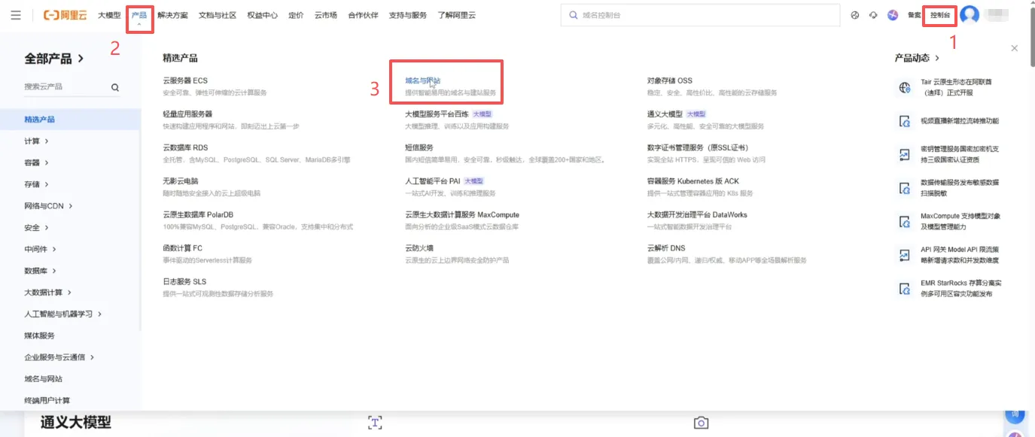The width and height of the screenshot is (1035, 437).
Task: Click the magnifier icon beside 搜索云产品
Action: pos(115,87)
